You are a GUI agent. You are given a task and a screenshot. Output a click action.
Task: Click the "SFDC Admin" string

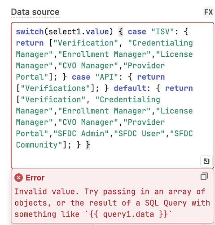(x=81, y=134)
